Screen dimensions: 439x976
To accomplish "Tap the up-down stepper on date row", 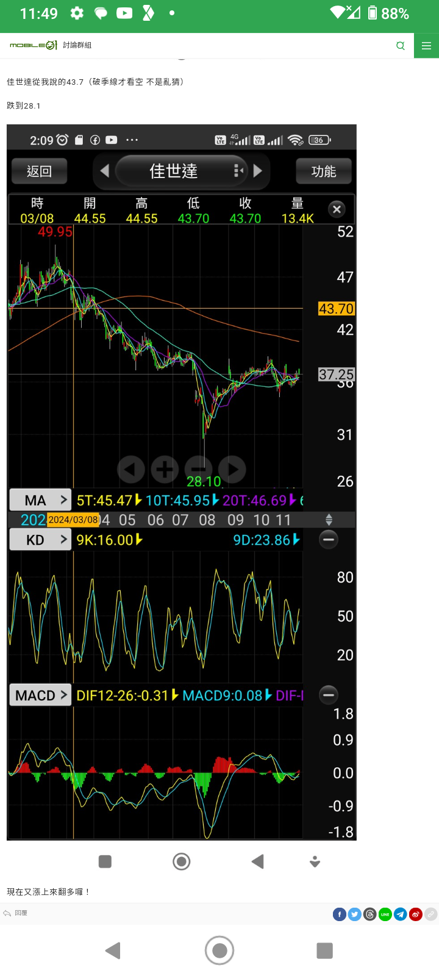I will 329,520.
